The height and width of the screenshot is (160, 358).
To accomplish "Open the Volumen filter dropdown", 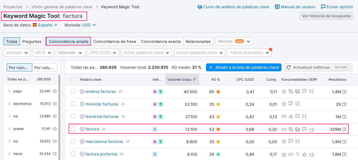I will coord(17,53).
